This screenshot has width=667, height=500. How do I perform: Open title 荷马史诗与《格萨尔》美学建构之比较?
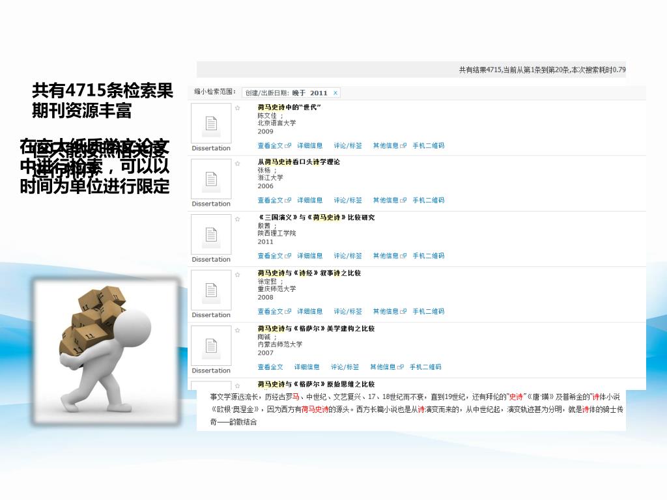(316, 329)
